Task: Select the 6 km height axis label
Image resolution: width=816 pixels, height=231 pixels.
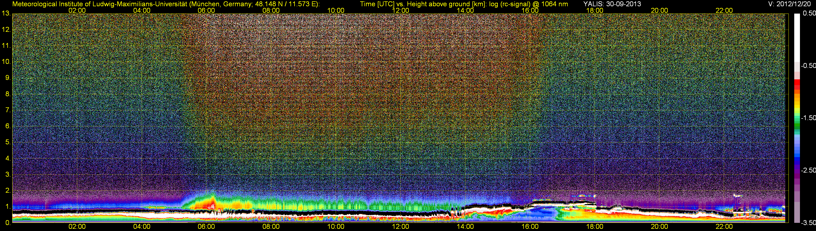Action: pos(8,126)
